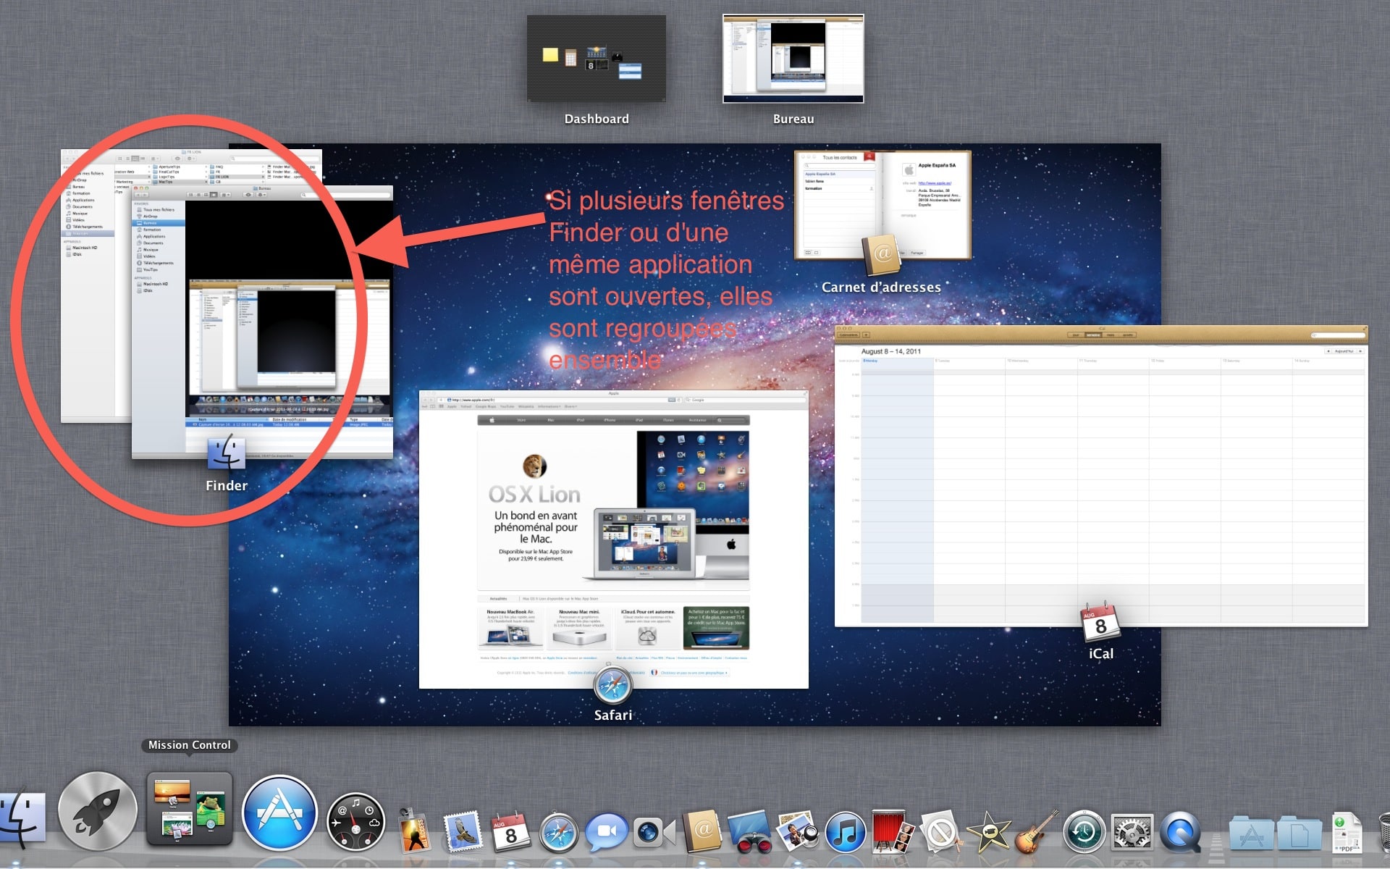Open Time Machine icon in the Dock
This screenshot has width=1390, height=869.
(1084, 831)
